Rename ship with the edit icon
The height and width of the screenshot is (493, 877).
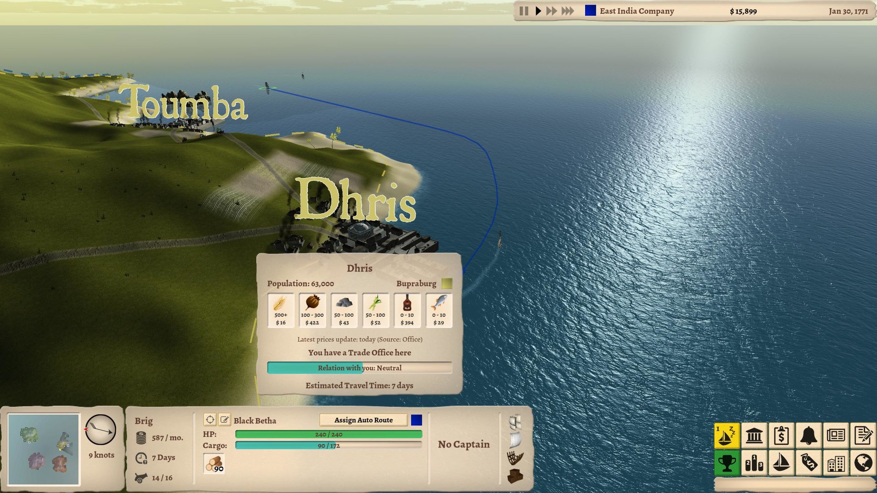pos(224,420)
